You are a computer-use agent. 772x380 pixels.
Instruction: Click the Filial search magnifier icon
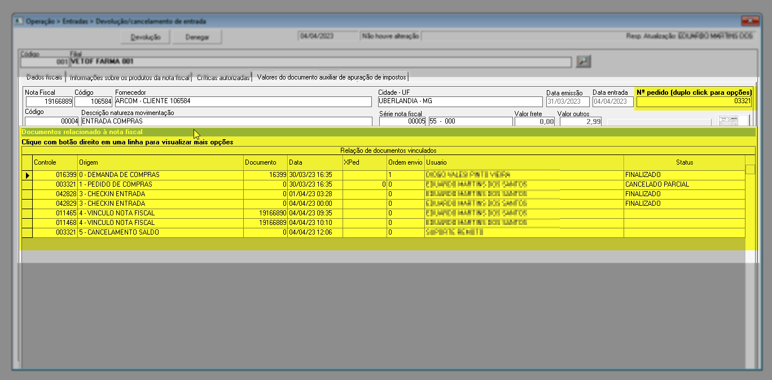point(583,61)
